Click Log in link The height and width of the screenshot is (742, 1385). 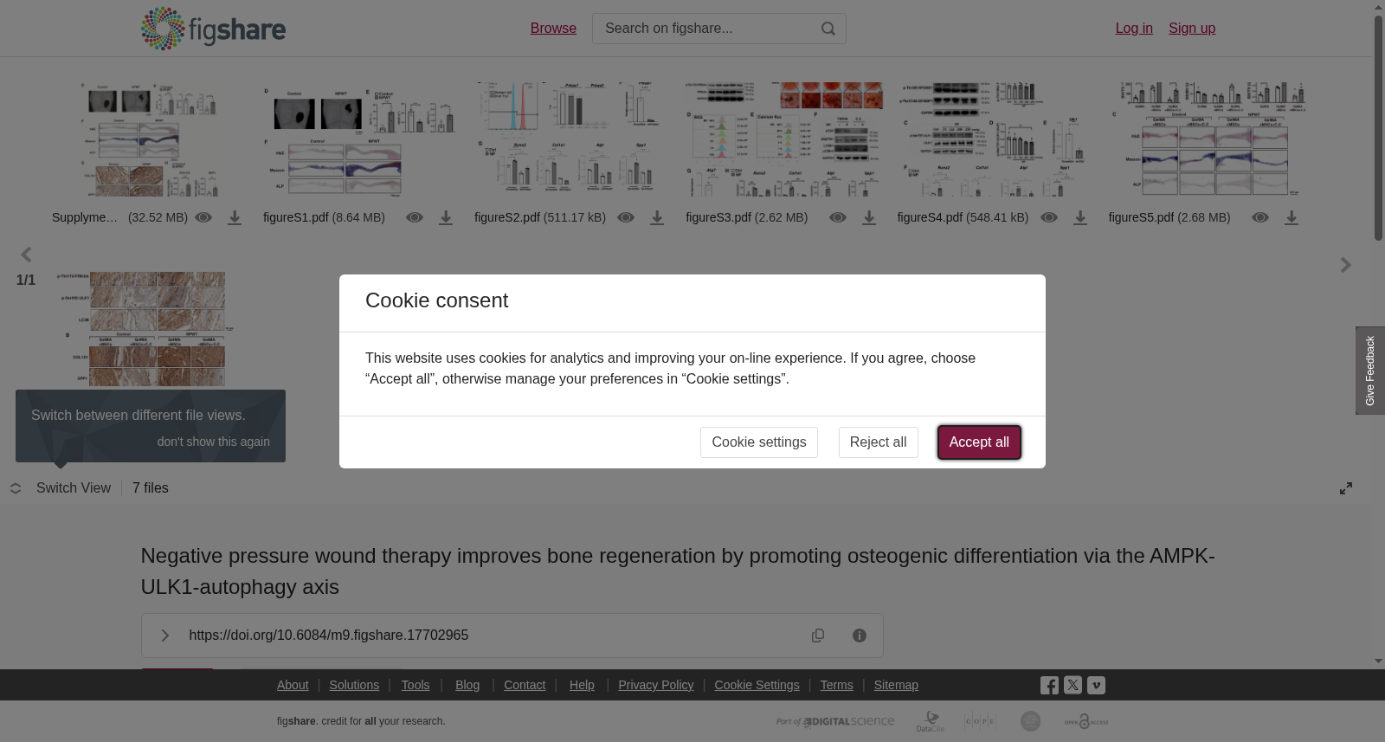(1134, 29)
